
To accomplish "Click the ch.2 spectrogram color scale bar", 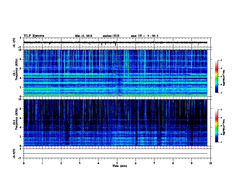I will coord(217,126).
